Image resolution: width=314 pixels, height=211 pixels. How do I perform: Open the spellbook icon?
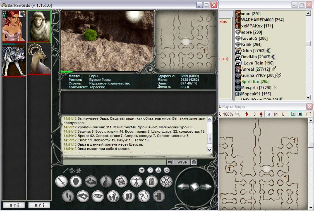(x=121, y=181)
